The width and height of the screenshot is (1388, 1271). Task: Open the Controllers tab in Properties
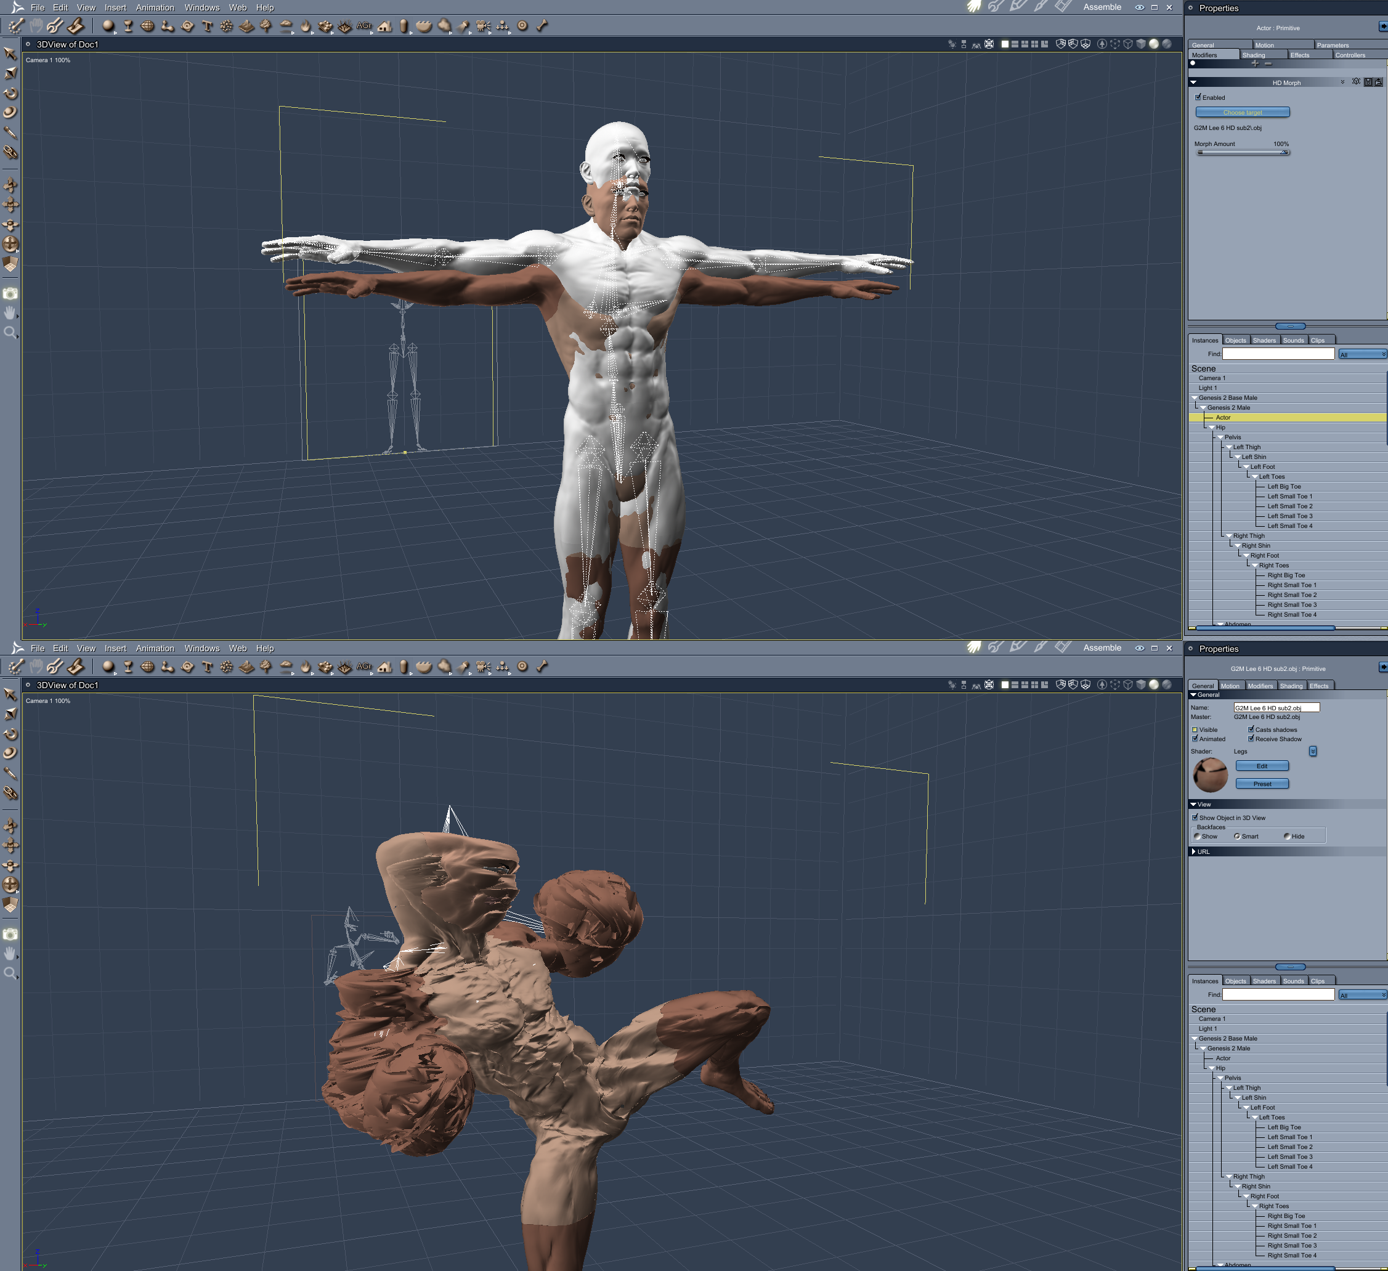click(x=1349, y=55)
